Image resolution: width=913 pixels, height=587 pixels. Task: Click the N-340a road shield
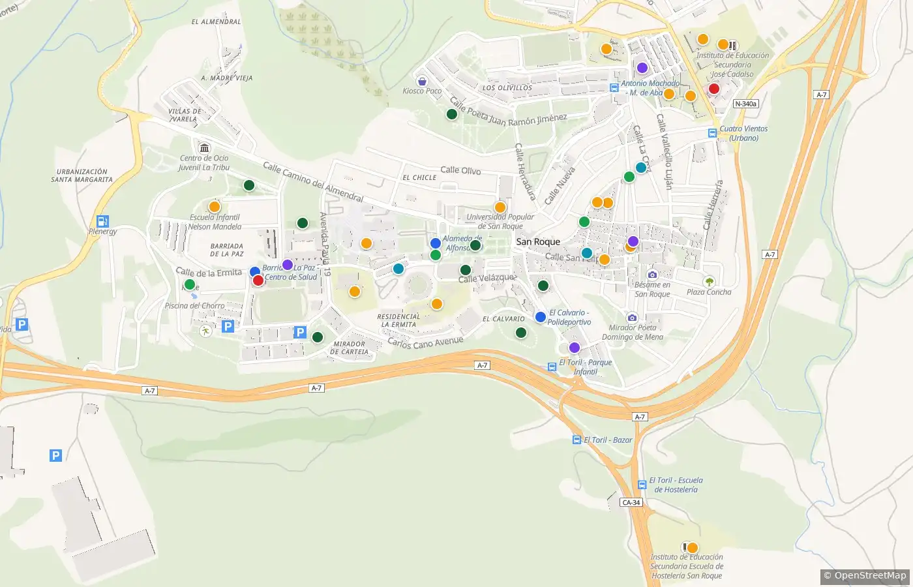[745, 104]
